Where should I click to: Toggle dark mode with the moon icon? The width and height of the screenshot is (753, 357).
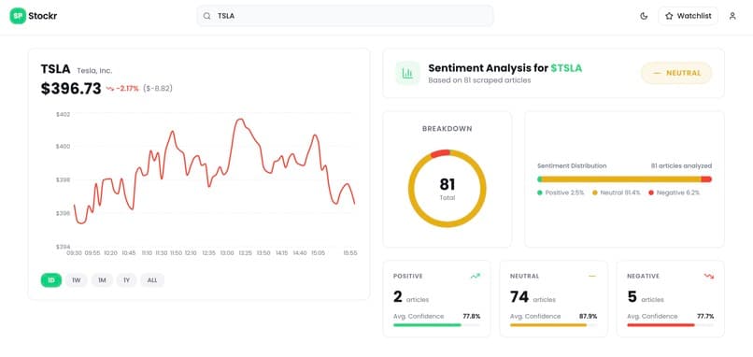[x=644, y=16]
